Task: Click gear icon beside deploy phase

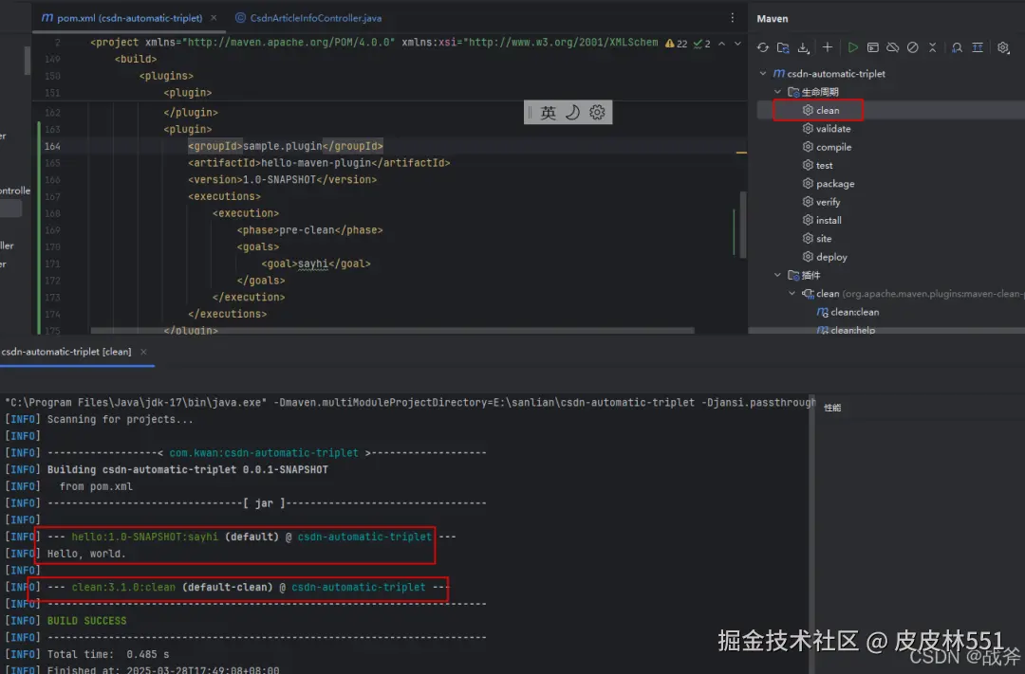Action: click(808, 257)
